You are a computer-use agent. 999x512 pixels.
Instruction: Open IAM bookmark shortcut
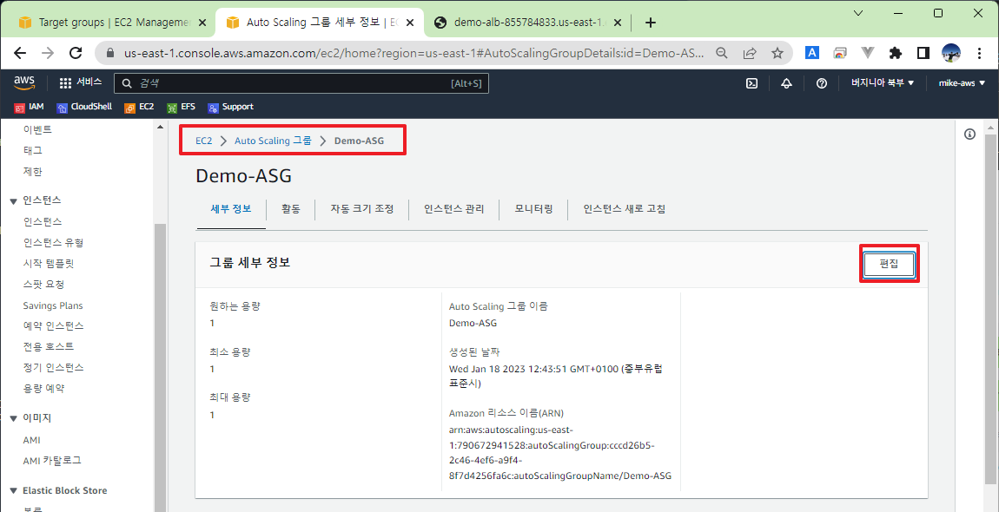pos(30,107)
